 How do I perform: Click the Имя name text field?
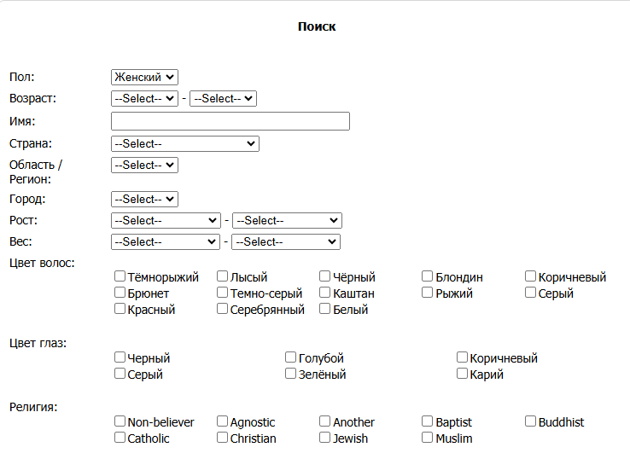coord(230,121)
